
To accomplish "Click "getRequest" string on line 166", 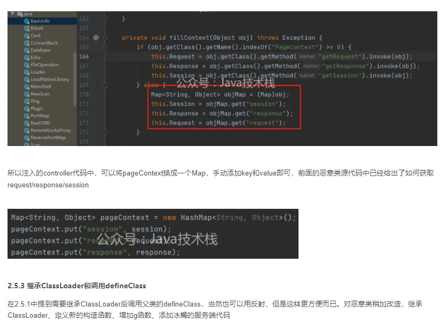I will click(x=340, y=56).
